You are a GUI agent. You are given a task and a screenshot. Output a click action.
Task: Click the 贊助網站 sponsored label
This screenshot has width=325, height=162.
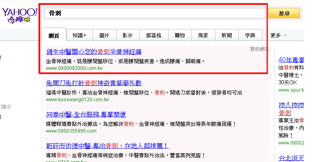pyautogui.click(x=259, y=49)
